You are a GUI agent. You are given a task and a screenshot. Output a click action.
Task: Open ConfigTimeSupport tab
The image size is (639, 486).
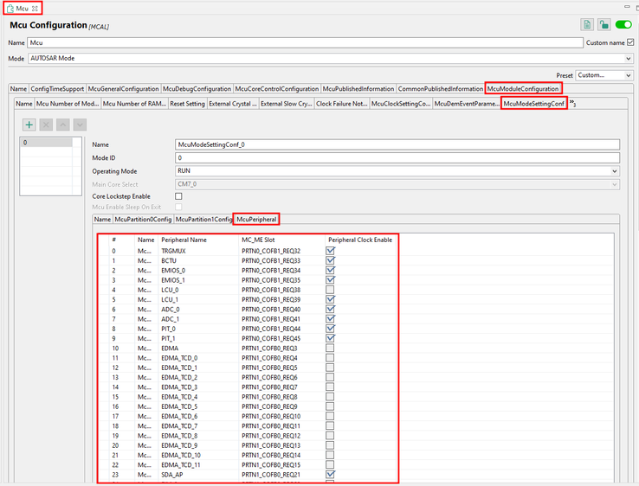[57, 89]
